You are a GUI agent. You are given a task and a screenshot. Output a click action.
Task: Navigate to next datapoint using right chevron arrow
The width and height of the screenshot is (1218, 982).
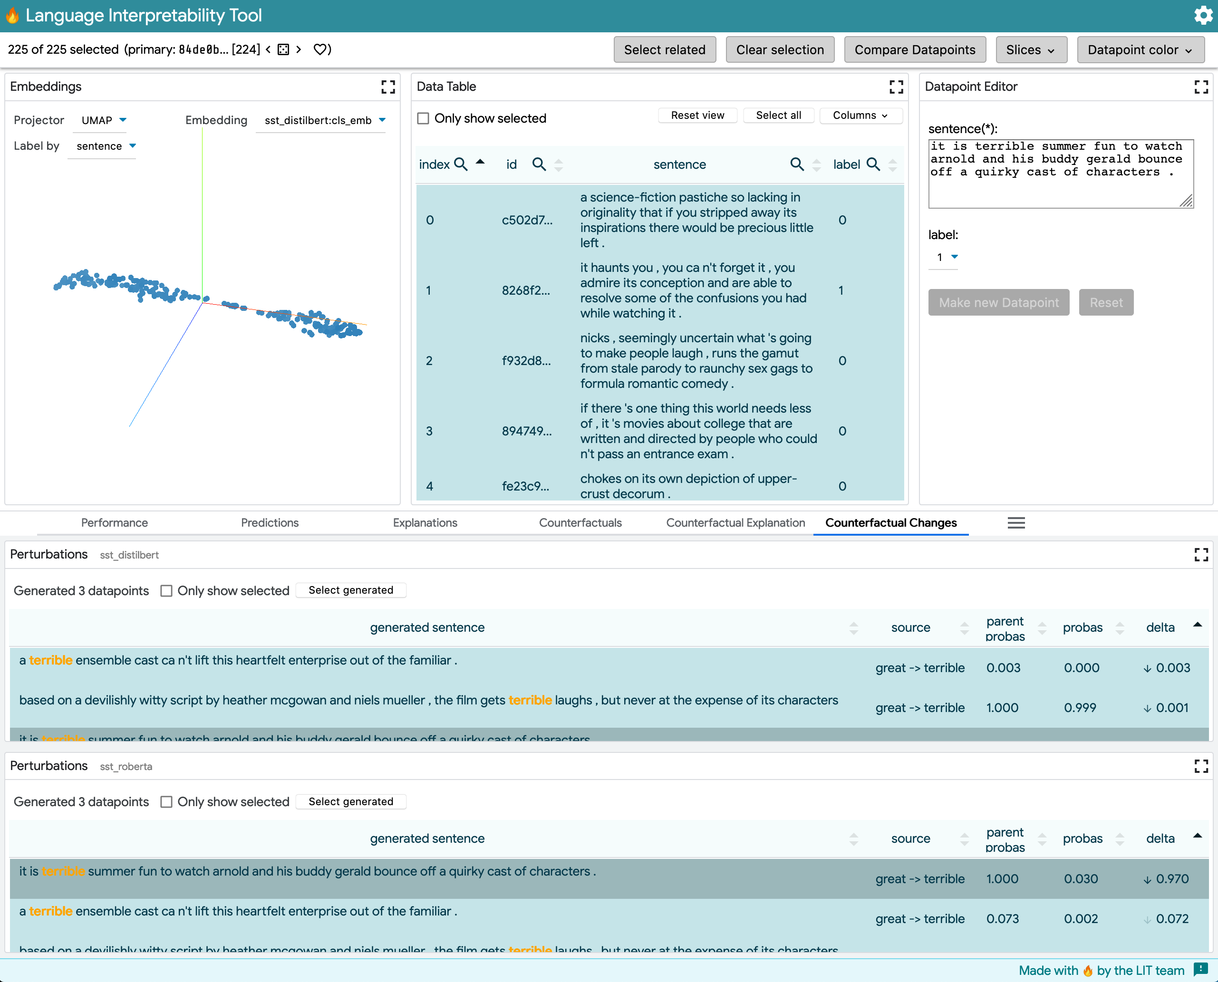(x=298, y=49)
